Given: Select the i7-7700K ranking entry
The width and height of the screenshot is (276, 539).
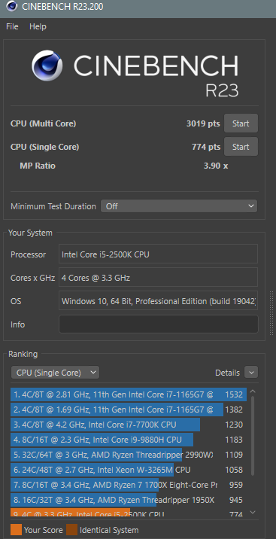Looking at the screenshot, I should [x=129, y=425].
